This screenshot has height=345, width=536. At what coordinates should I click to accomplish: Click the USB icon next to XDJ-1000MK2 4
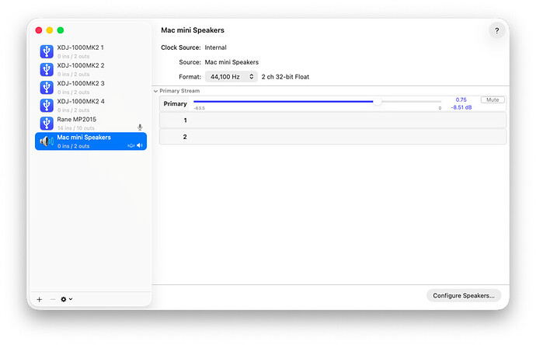point(47,105)
